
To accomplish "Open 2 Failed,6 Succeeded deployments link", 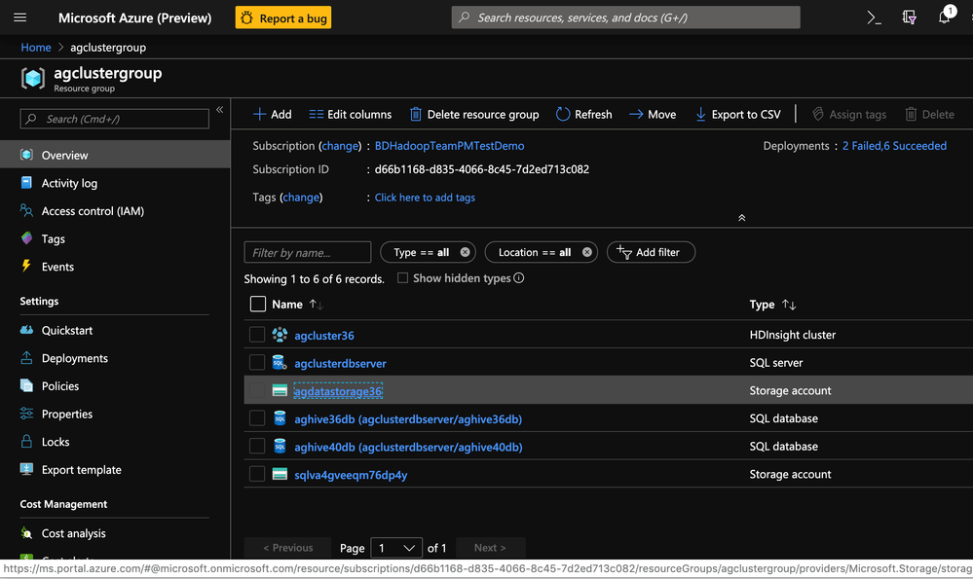I will [x=894, y=146].
